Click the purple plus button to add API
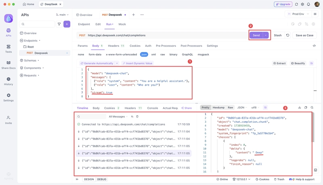This screenshot has height=185, width=323. pos(67,24)
